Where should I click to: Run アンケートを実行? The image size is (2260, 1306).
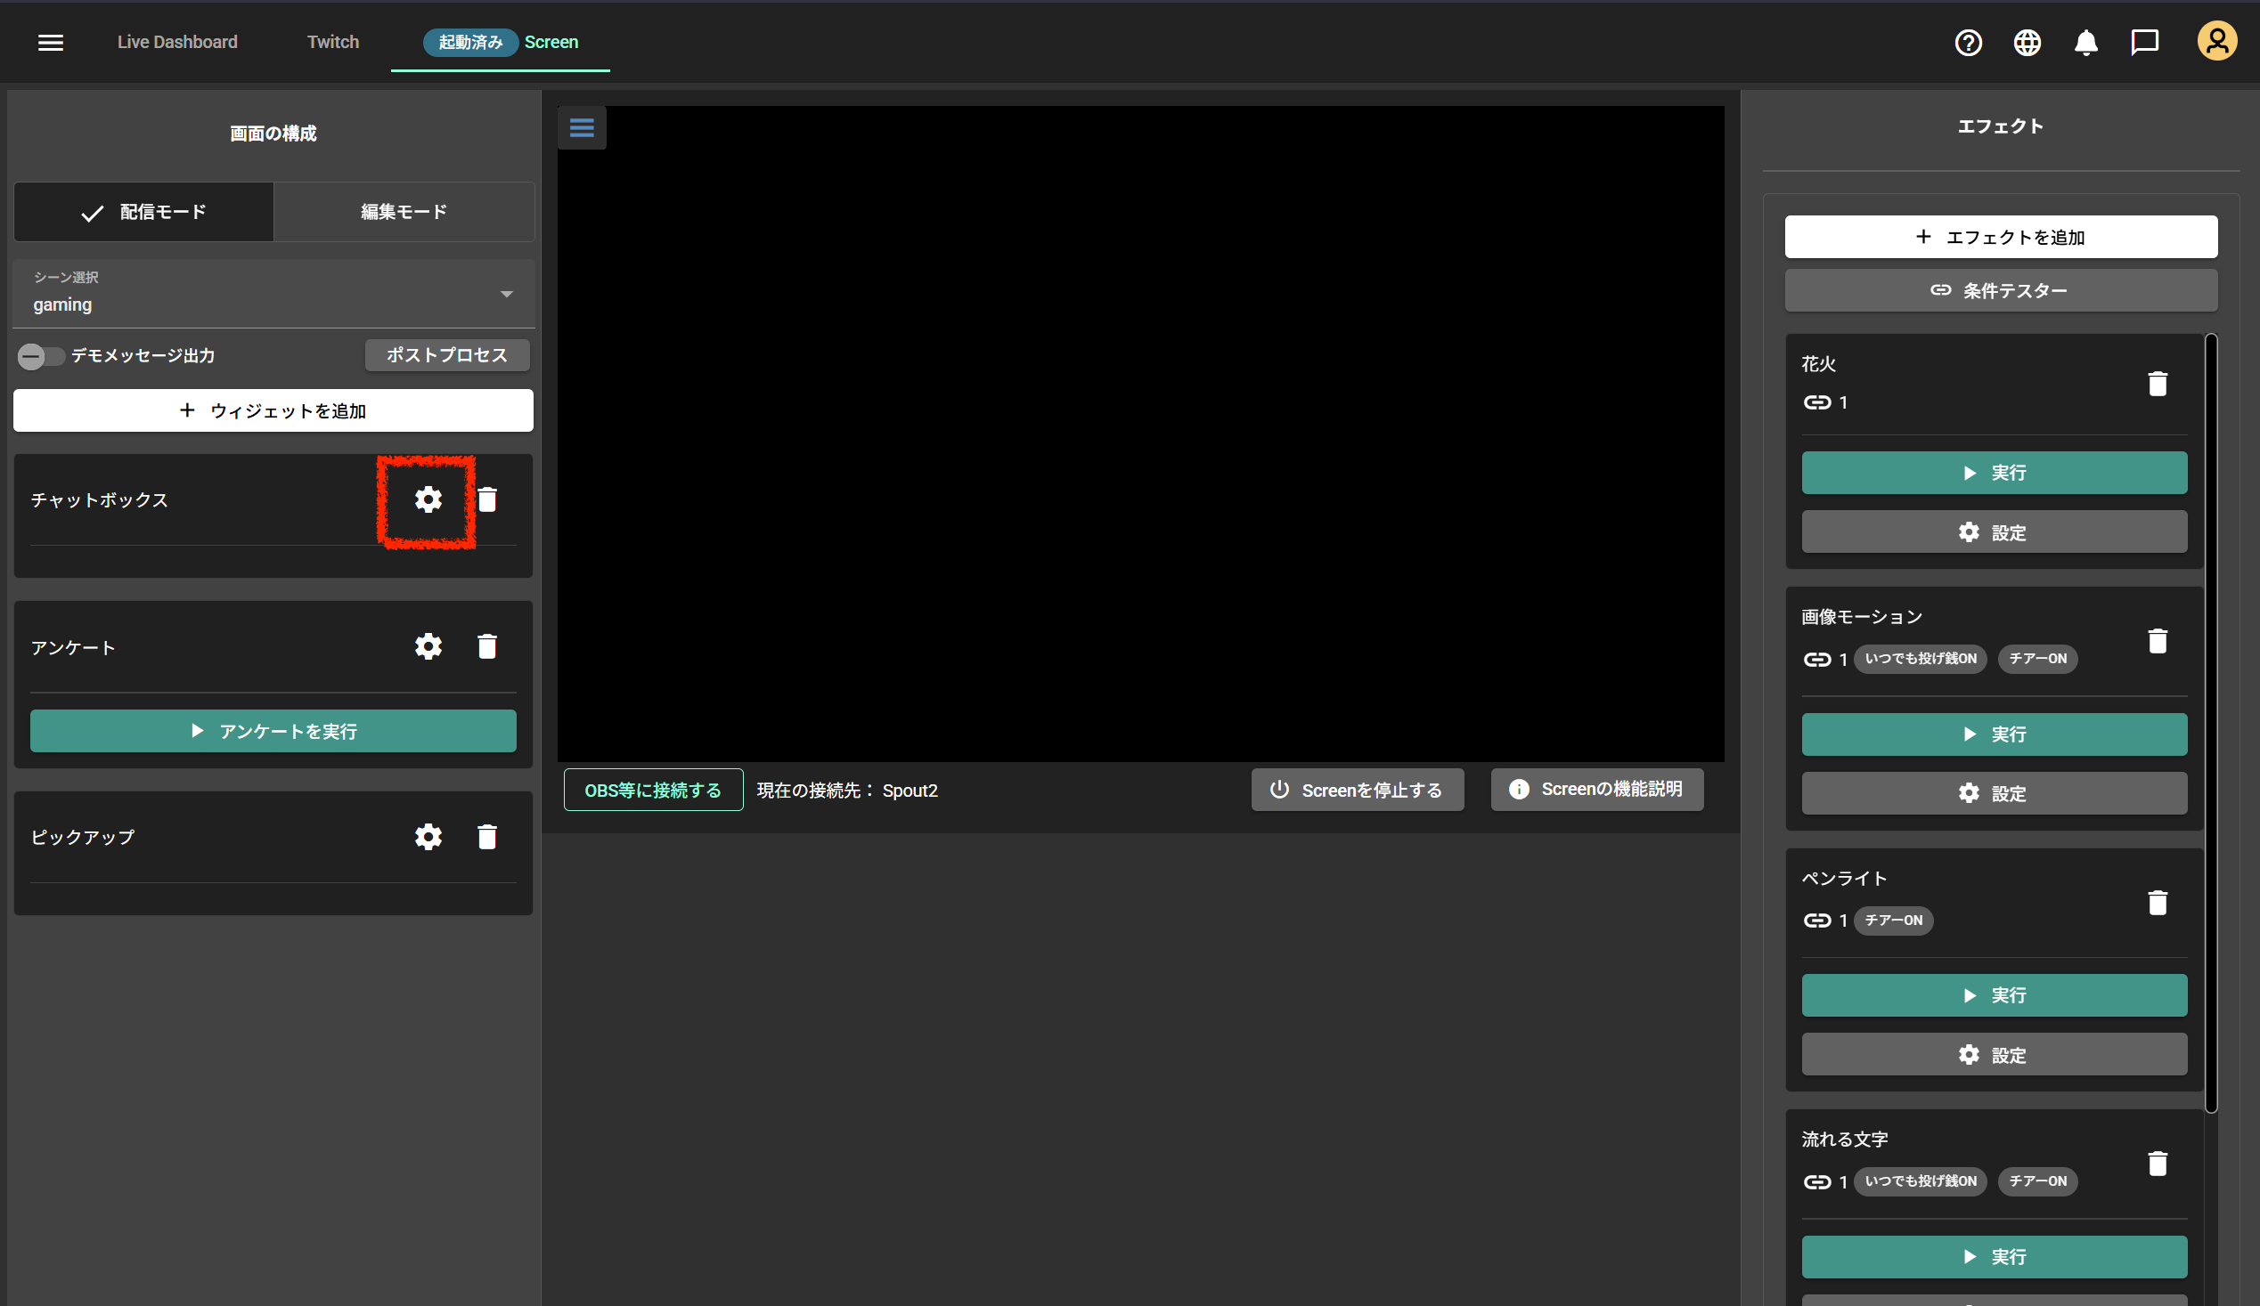click(x=273, y=732)
